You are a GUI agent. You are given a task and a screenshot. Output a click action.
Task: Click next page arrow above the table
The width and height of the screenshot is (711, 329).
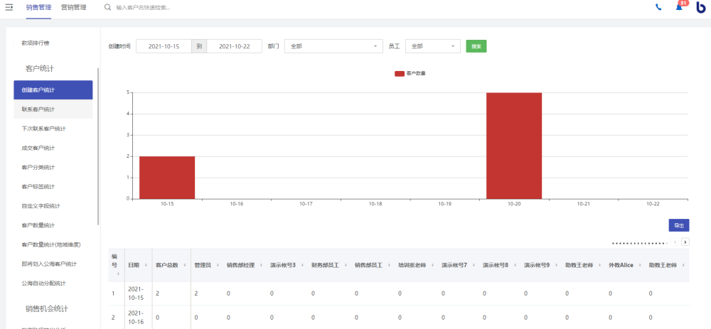point(685,242)
